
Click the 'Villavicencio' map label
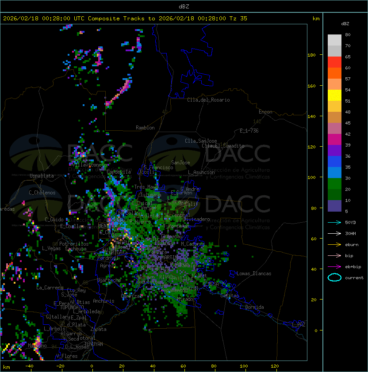point(90,165)
